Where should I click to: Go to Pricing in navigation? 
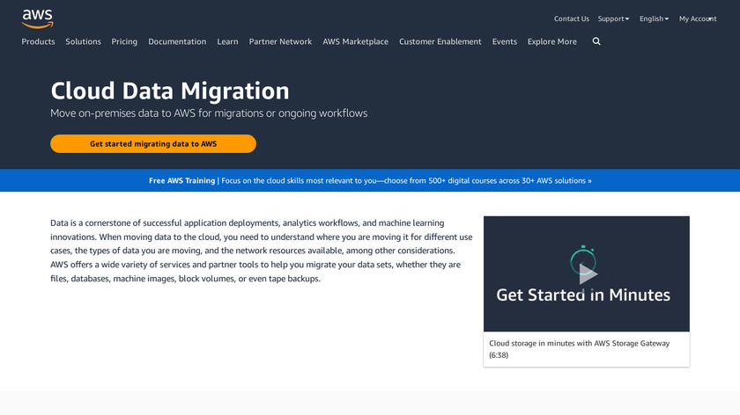coord(124,41)
